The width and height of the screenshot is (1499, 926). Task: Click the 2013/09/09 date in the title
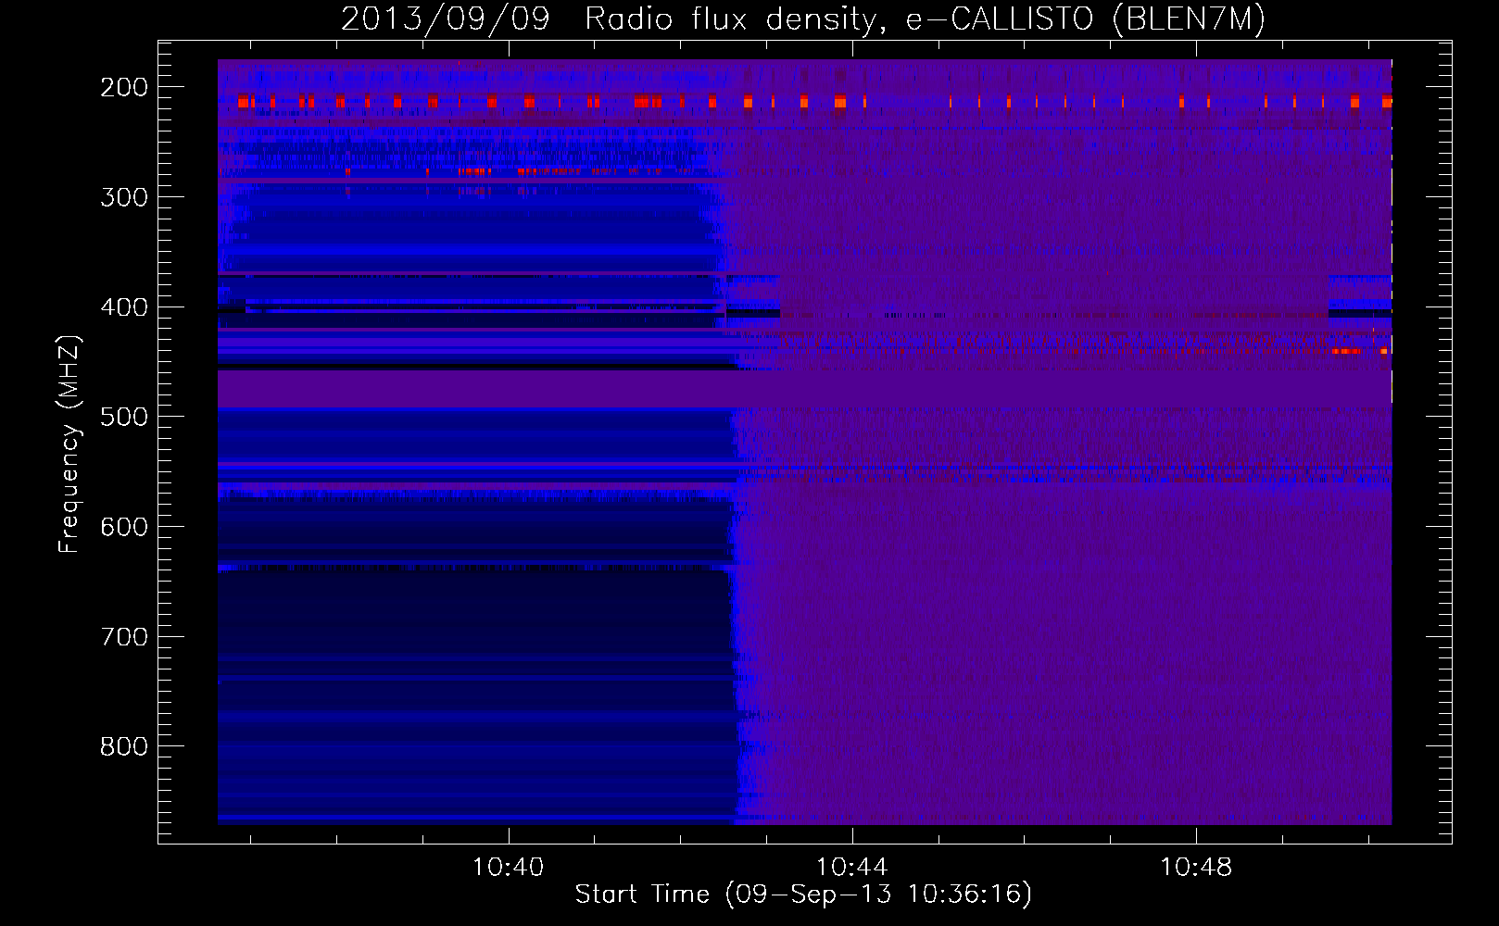(446, 19)
